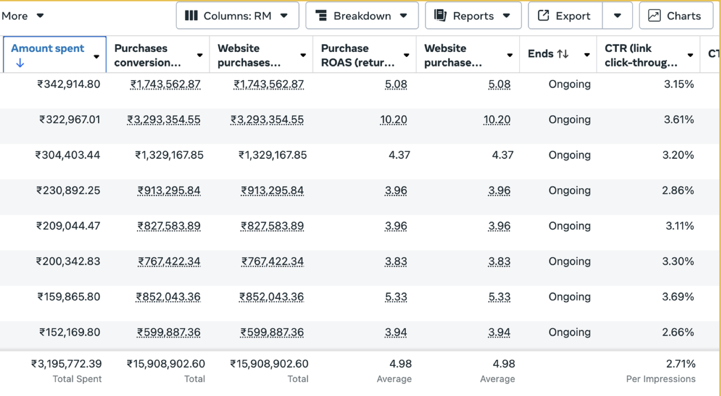Click the Ends sort arrows icon
Image resolution: width=721 pixels, height=396 pixels.
(563, 54)
